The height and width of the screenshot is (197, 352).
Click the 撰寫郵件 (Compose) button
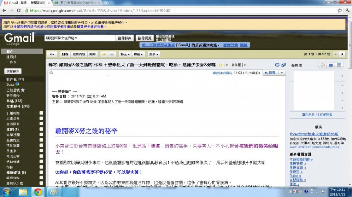(13, 71)
